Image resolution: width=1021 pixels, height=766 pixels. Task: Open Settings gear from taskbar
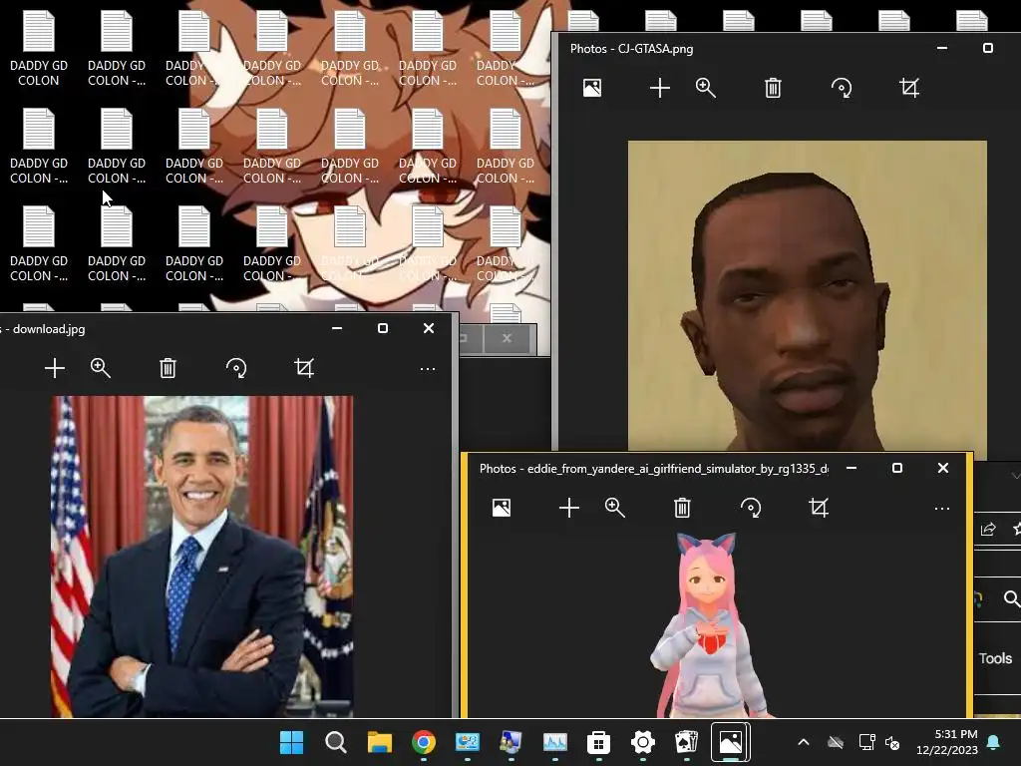point(643,742)
